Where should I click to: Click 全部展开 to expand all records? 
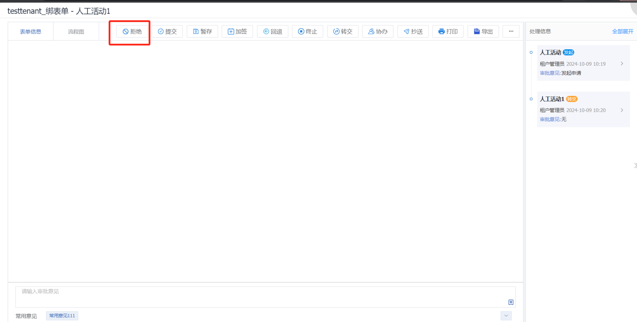(622, 32)
